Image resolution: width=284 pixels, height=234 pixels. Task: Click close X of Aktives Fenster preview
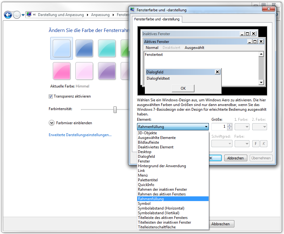[261, 42]
